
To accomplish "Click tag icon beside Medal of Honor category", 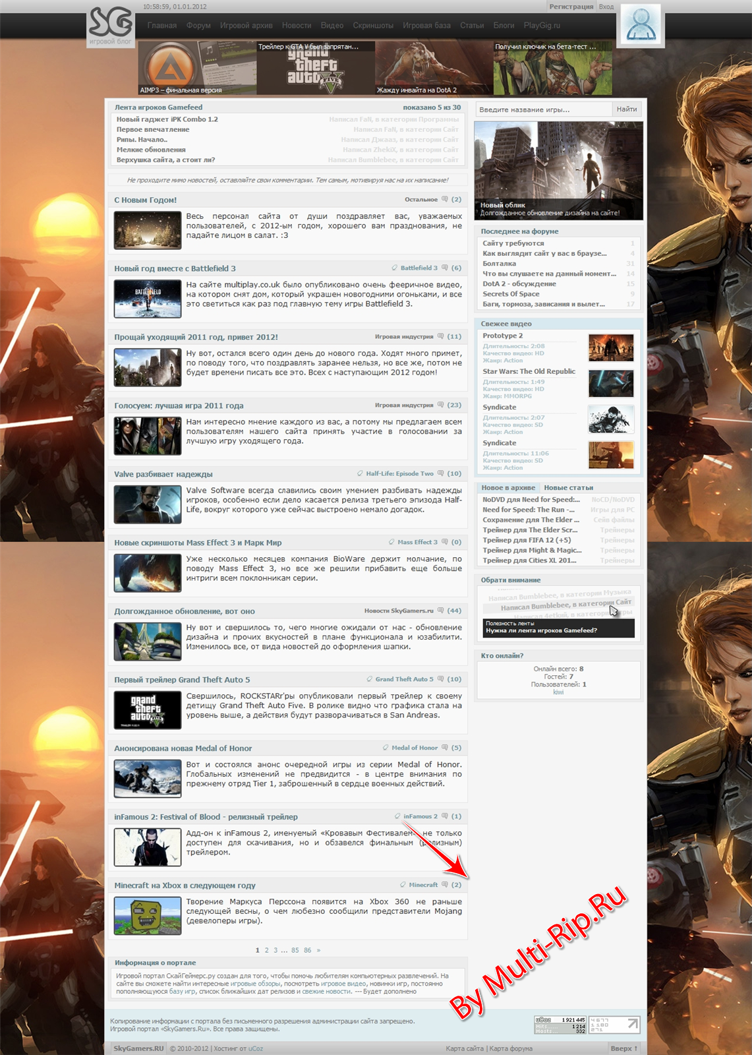I will 386,748.
